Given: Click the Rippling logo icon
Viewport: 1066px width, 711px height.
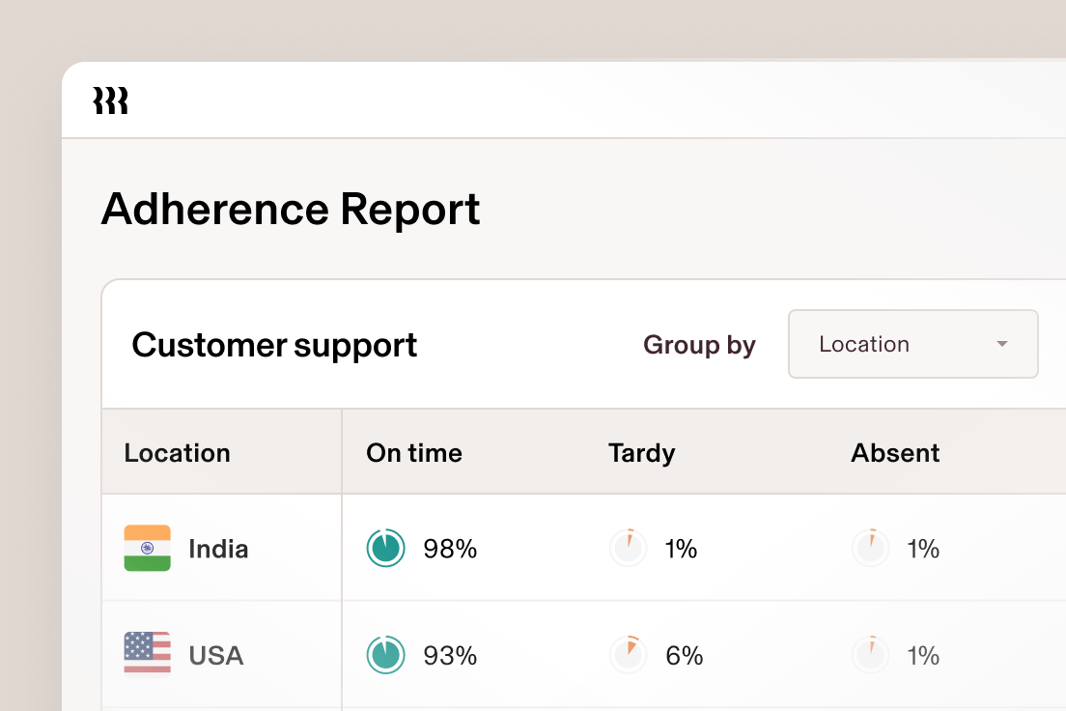Looking at the screenshot, I should [110, 100].
